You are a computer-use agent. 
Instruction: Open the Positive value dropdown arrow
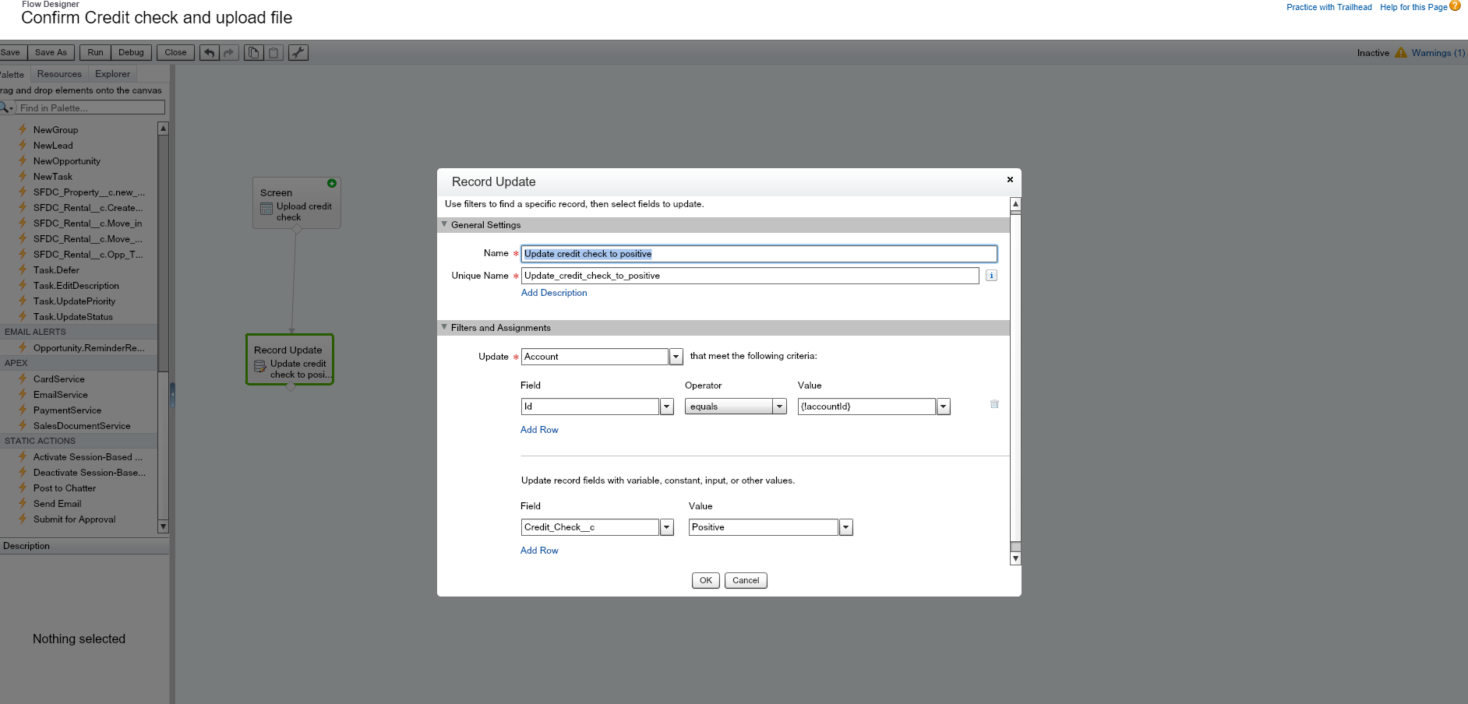click(846, 527)
